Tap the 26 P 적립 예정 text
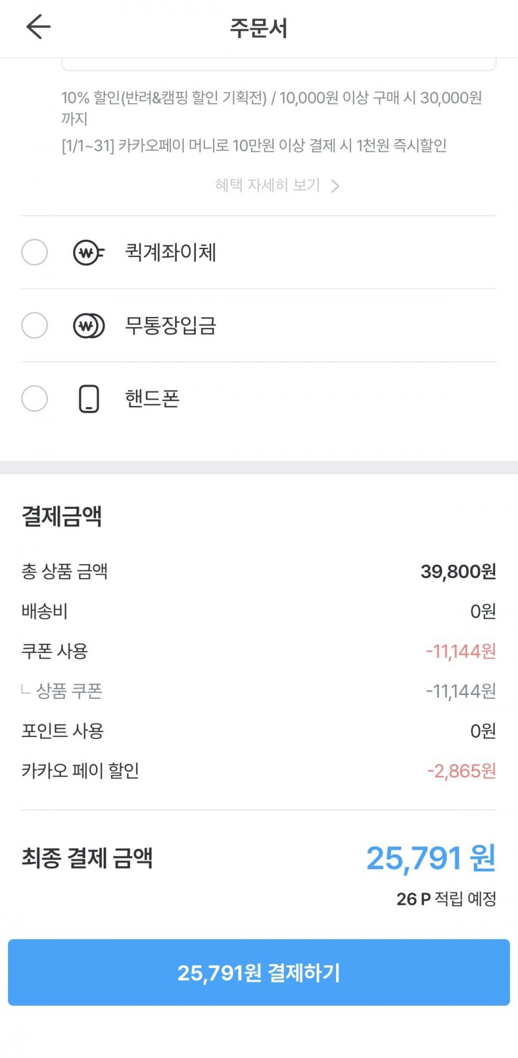518x1058 pixels. click(446, 899)
